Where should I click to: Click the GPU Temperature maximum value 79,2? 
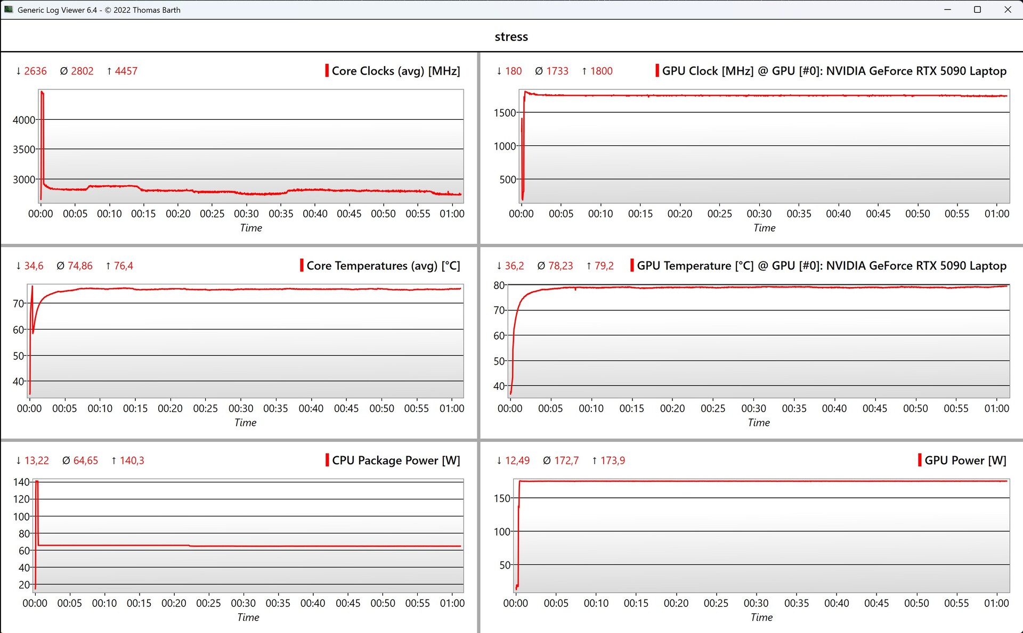pyautogui.click(x=604, y=266)
